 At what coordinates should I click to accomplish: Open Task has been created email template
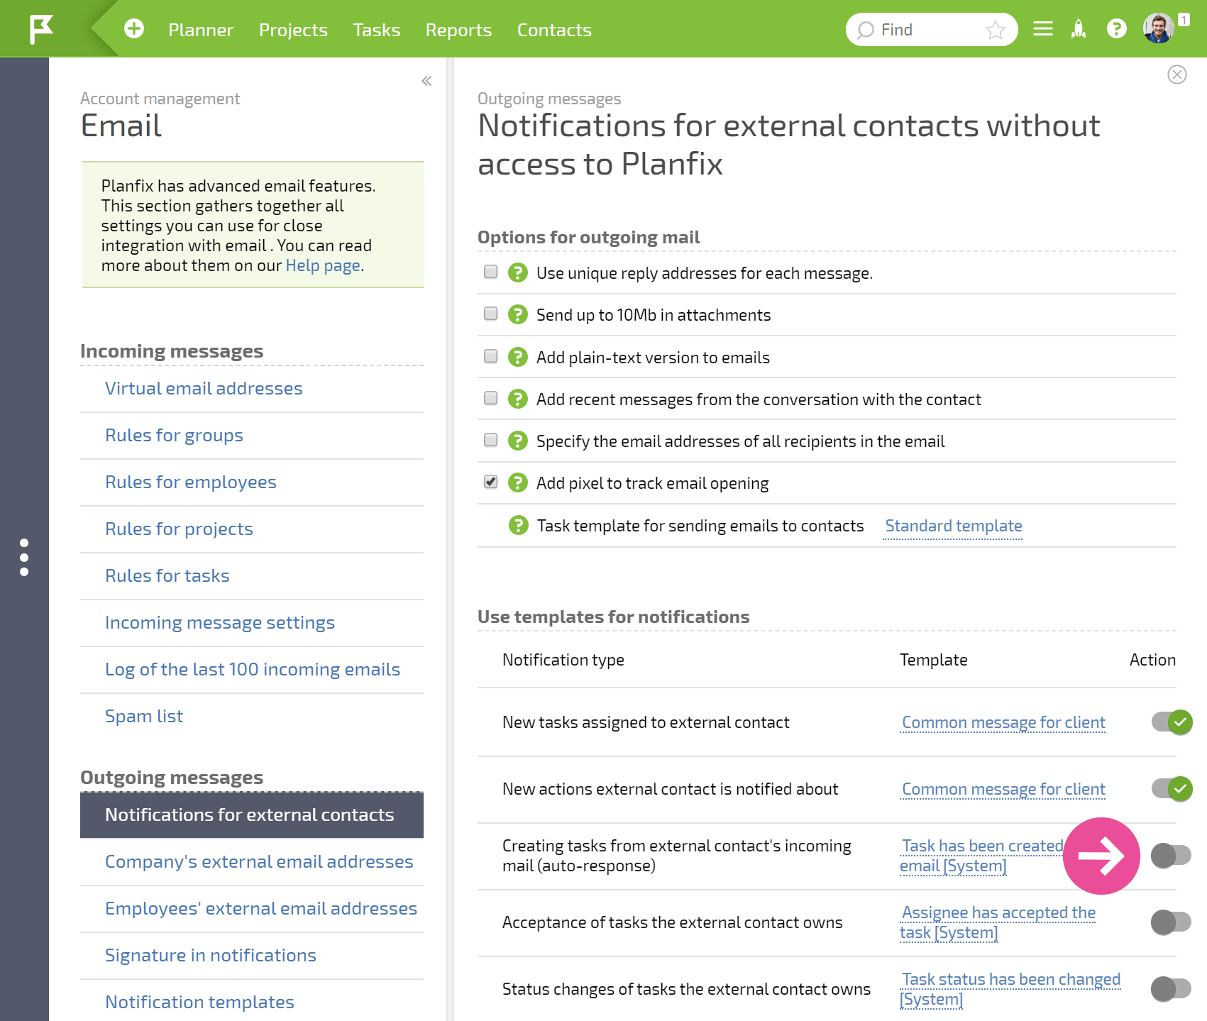pos(983,856)
